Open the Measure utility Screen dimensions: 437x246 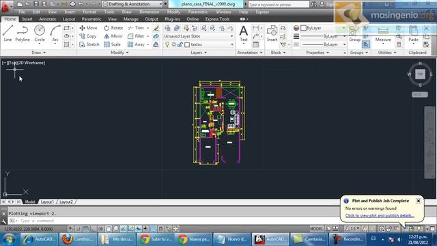pos(383,34)
